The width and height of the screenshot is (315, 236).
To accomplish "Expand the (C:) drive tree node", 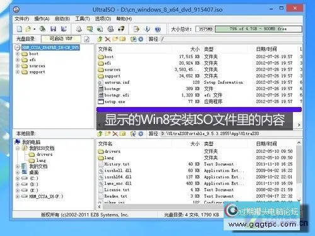I will (18, 179).
